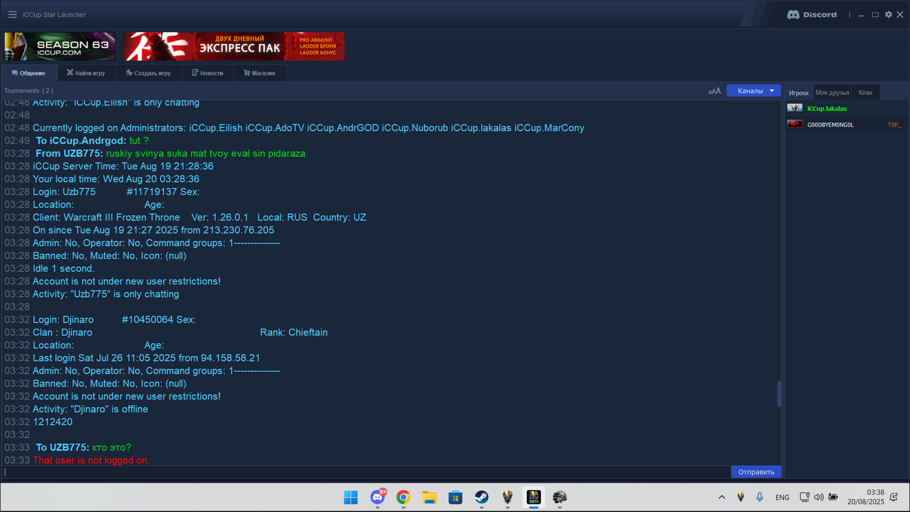910x512 pixels.
Task: Open the iCCup launcher taskbar icon
Action: pyautogui.click(x=508, y=497)
